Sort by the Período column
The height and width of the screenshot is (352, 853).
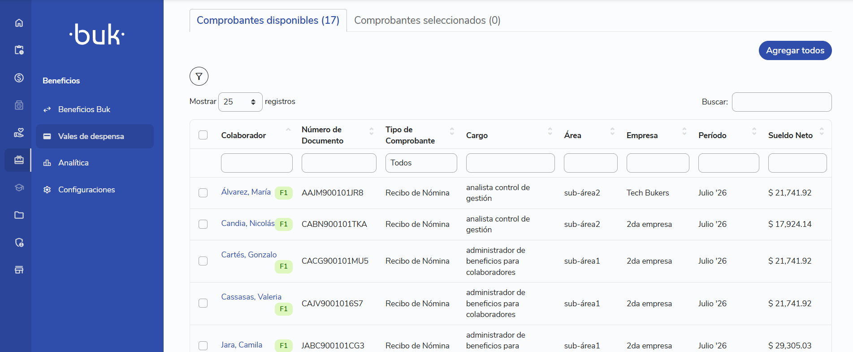click(728, 135)
